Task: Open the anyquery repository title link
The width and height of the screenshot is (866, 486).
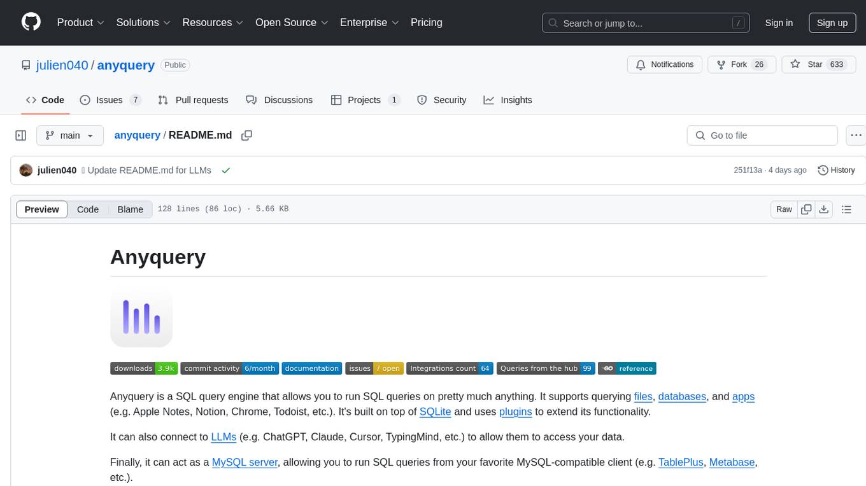Action: click(x=126, y=65)
